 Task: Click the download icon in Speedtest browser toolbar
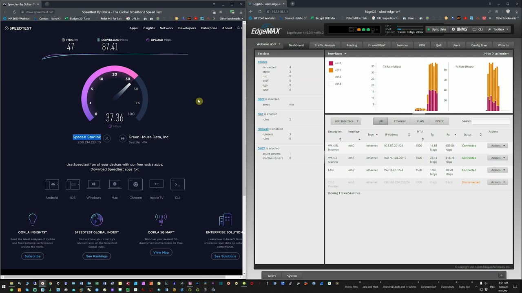coord(241,12)
